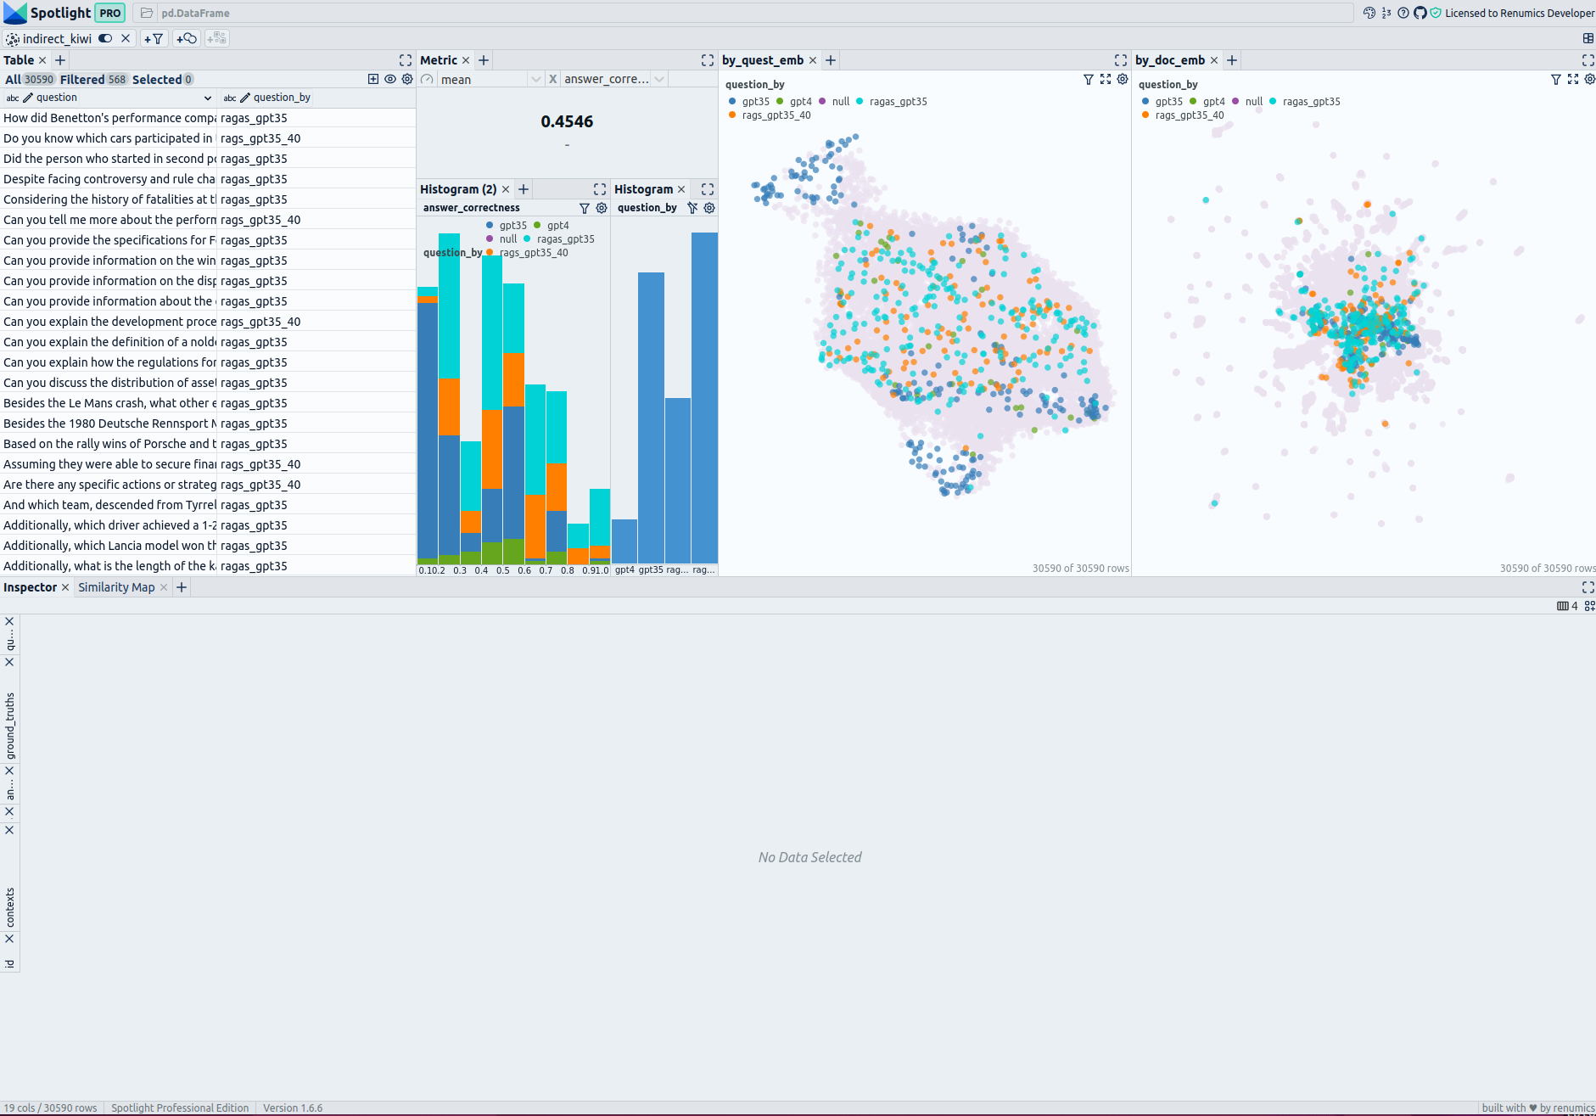1596x1116 pixels.
Task: Open settings gear of by_quest_emb plot
Action: 1122,79
